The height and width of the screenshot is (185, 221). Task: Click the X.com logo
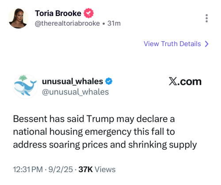pos(185,82)
